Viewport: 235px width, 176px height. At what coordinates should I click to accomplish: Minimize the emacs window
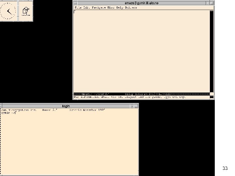click(208, 3)
